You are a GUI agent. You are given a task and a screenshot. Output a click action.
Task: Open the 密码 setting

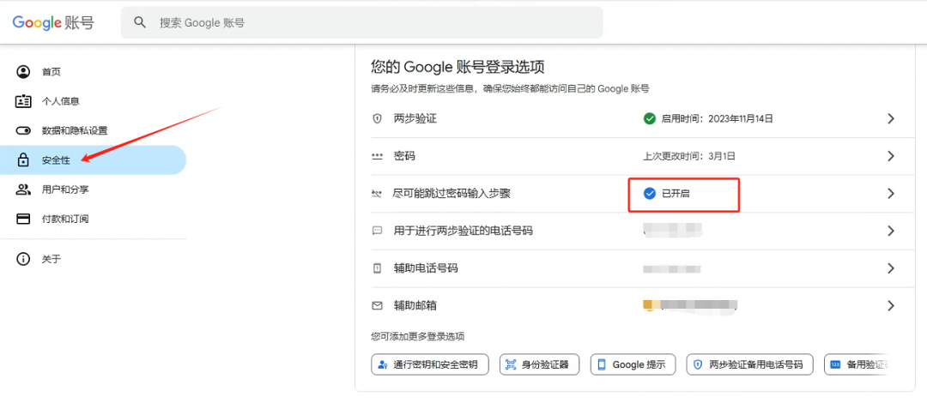[x=643, y=157]
